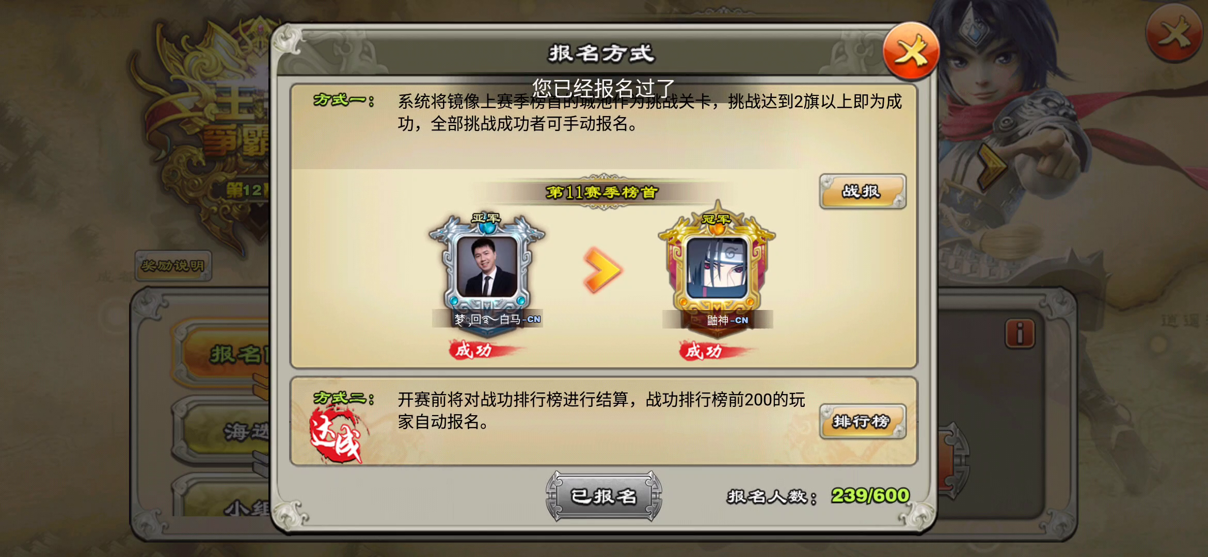1208x557 pixels.
Task: Click the grey 已报名 button
Action: point(604,496)
